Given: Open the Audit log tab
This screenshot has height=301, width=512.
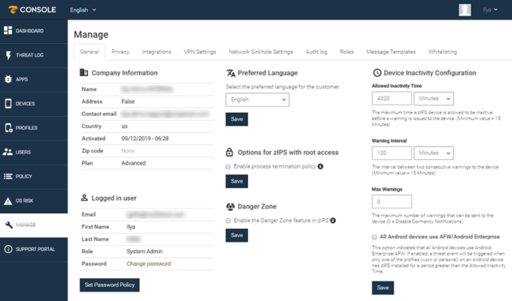Looking at the screenshot, I should tap(316, 52).
